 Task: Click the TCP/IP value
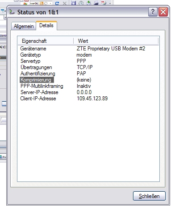[x=84, y=67]
